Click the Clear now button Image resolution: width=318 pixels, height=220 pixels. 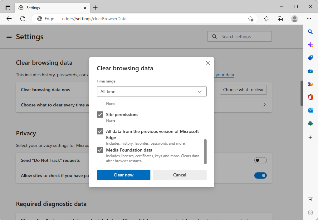pos(124,175)
